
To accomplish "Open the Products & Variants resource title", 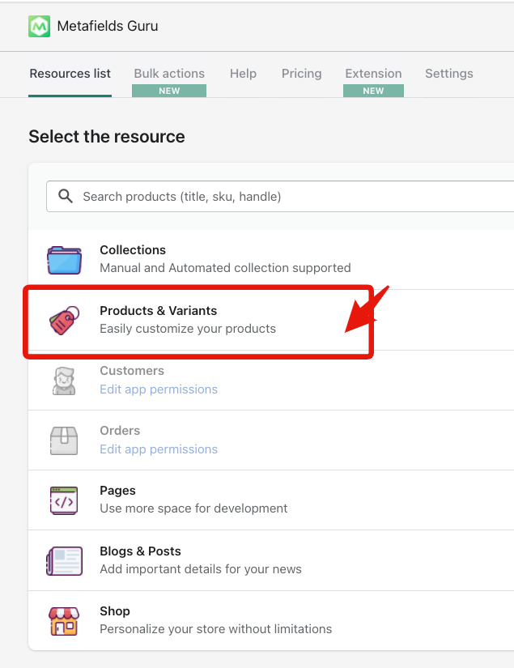I will [x=159, y=311].
